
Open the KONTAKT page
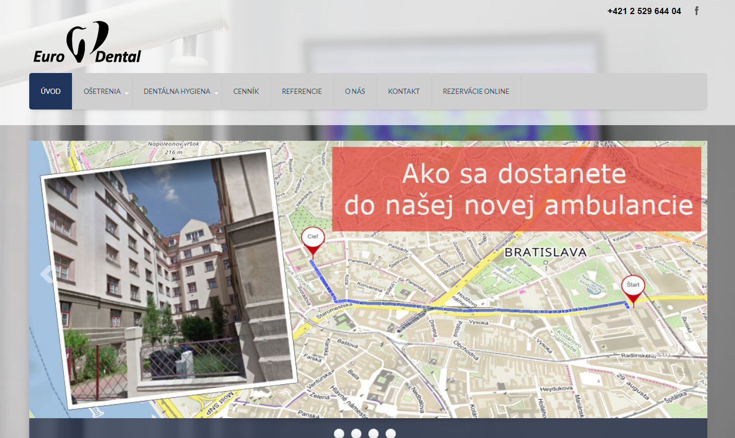[404, 91]
